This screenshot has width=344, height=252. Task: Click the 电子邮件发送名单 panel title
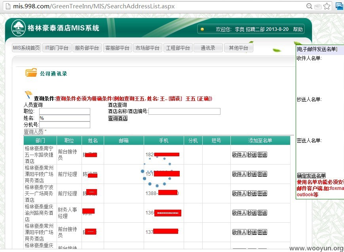pyautogui.click(x=317, y=49)
